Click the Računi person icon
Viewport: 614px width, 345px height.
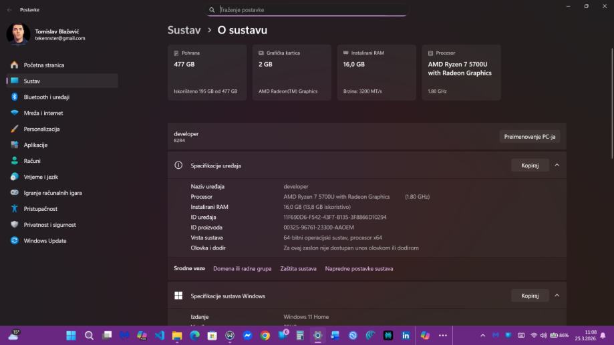tap(15, 161)
